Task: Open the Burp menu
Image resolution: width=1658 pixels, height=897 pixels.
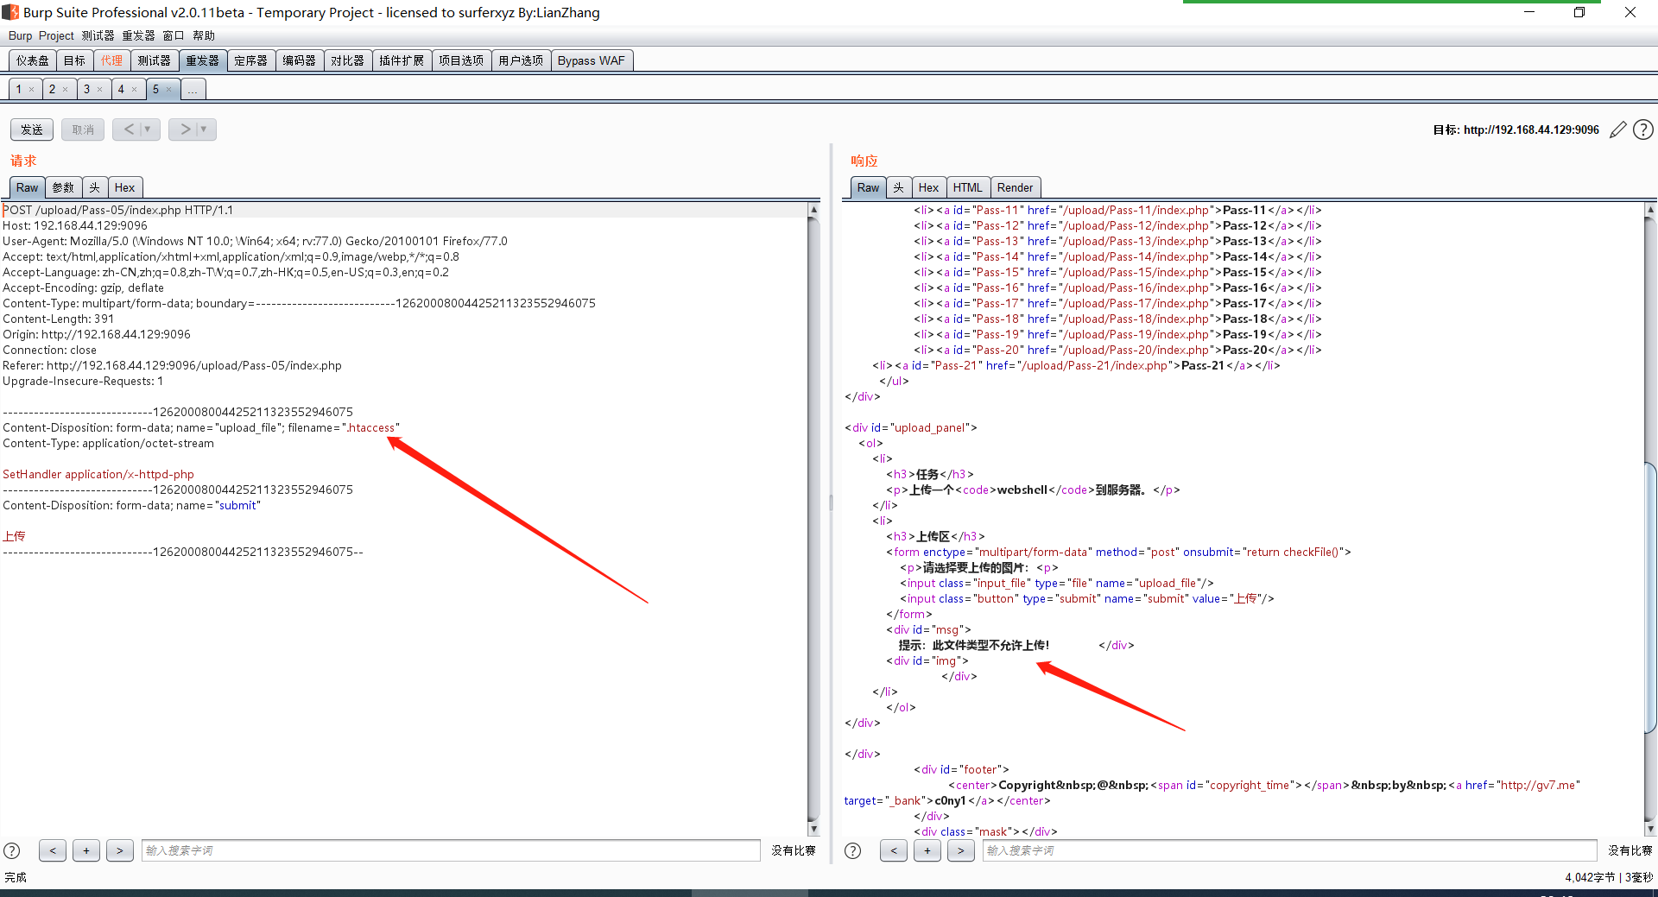Action: pos(20,35)
